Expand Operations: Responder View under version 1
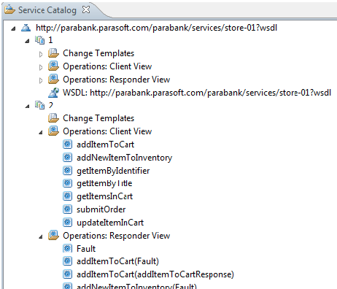This screenshot has width=337, height=289. tap(41, 80)
